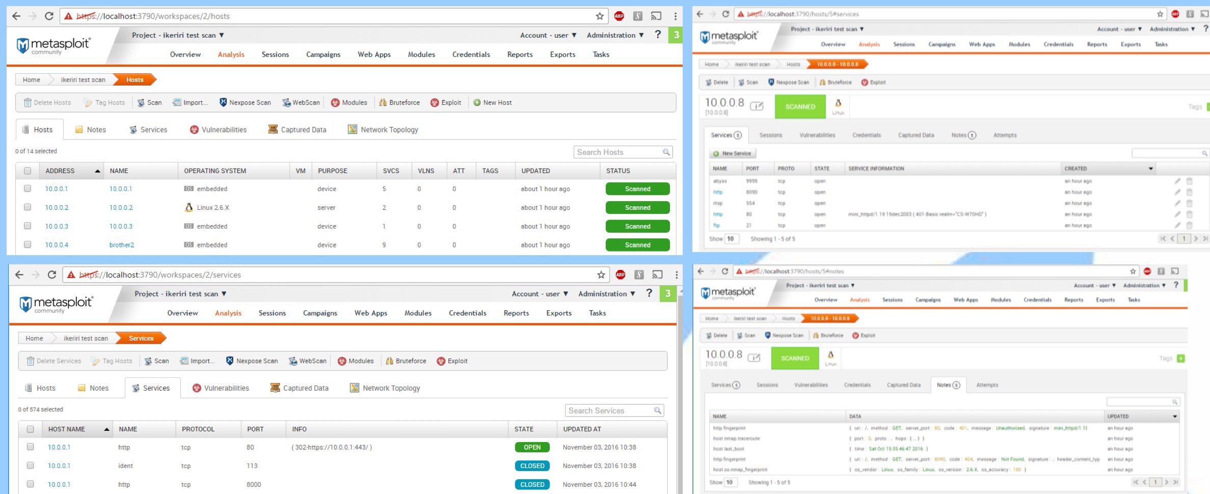Screen dimensions: 1210x494
Task: Click Delete Hosts trash icon in Hosts window
Action: coord(28,102)
